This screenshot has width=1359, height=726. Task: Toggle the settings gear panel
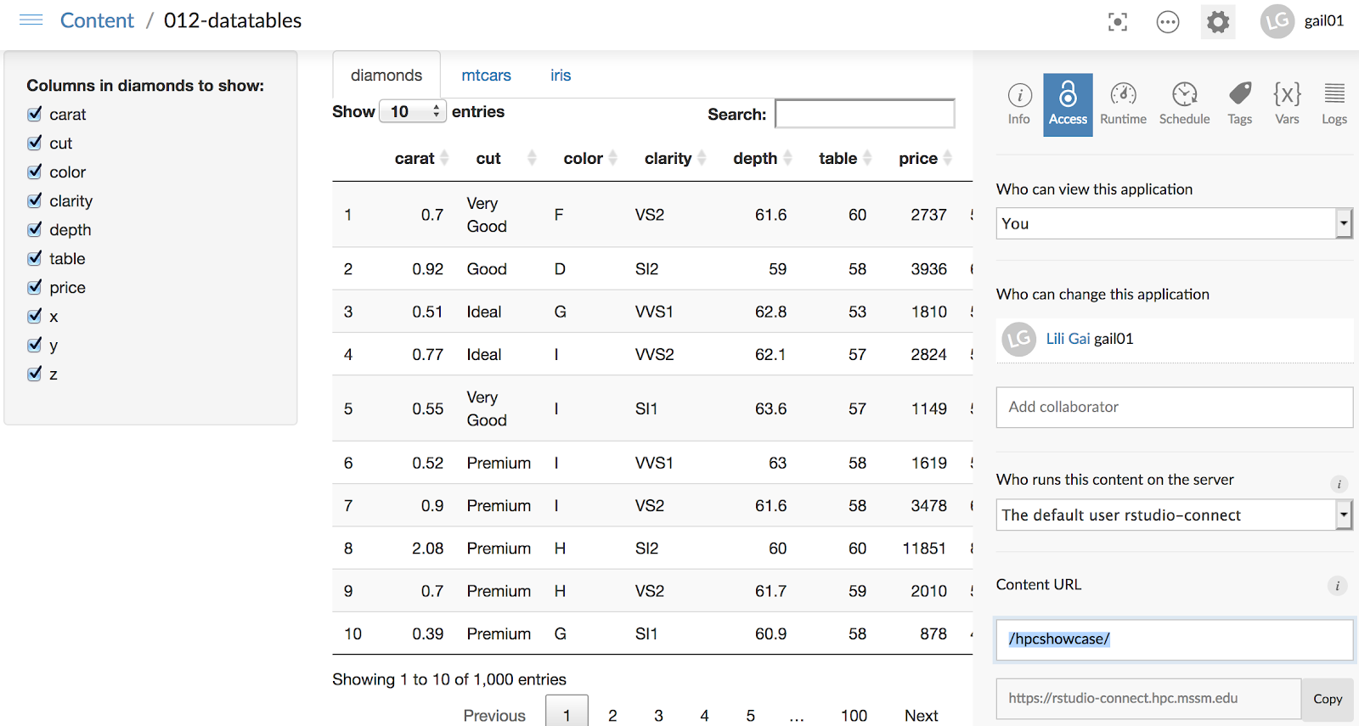[1218, 22]
